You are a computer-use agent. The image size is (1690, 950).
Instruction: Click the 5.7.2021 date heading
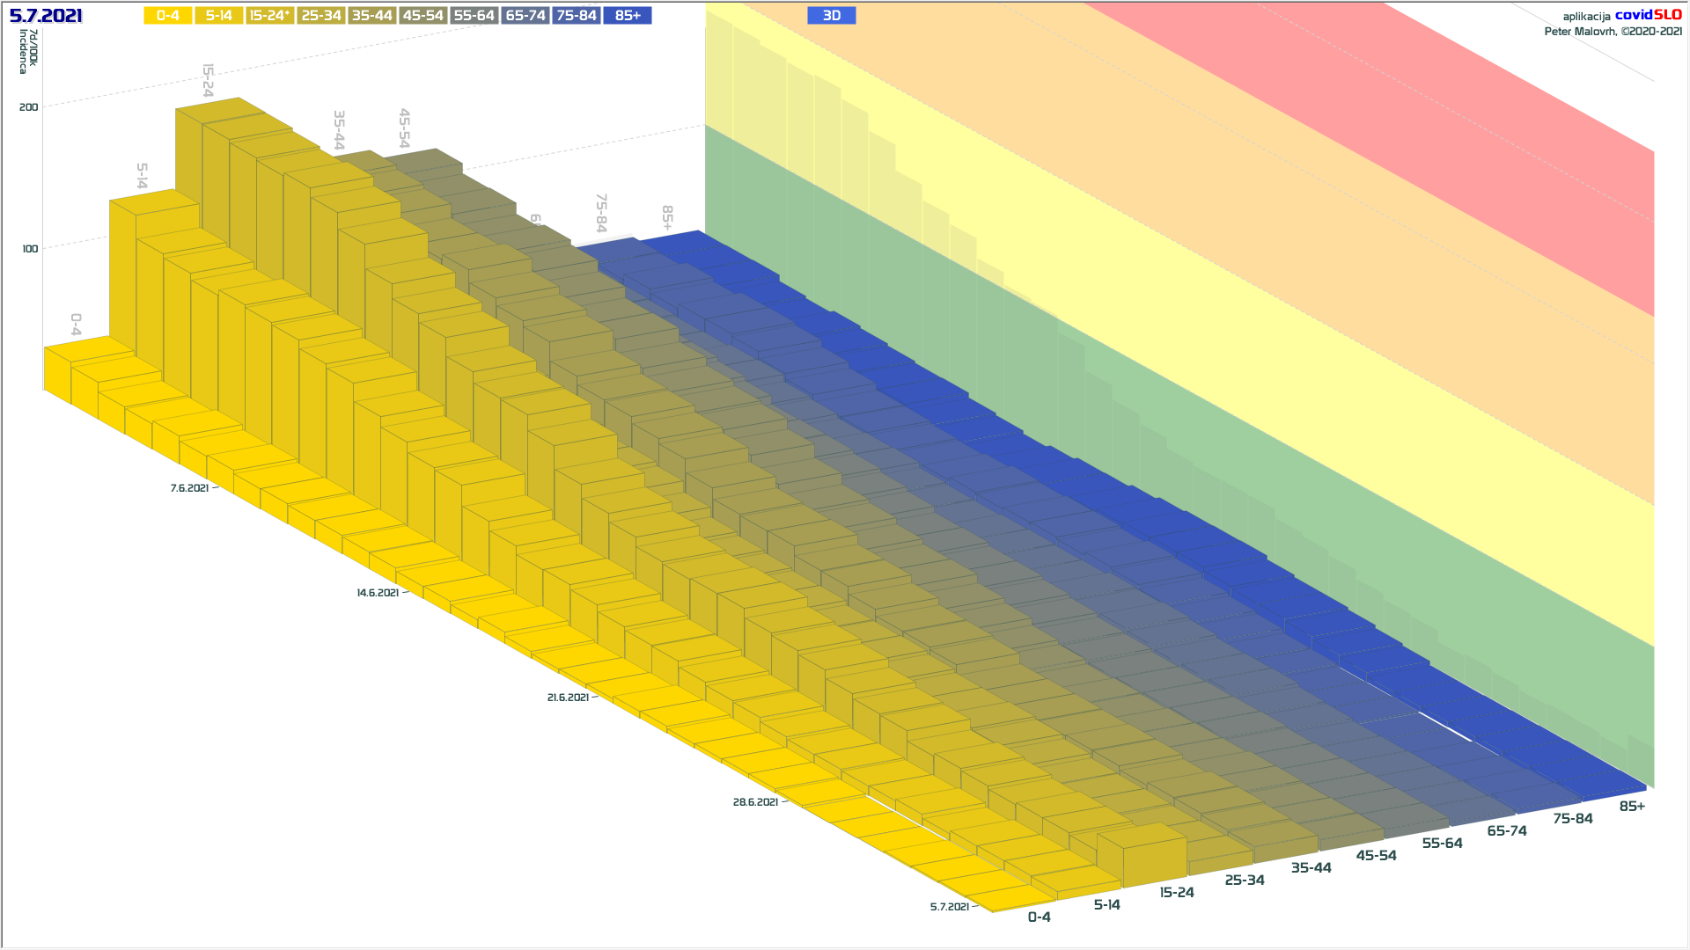tap(46, 16)
